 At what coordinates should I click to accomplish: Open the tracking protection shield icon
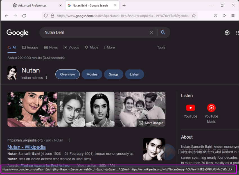coord(46,15)
